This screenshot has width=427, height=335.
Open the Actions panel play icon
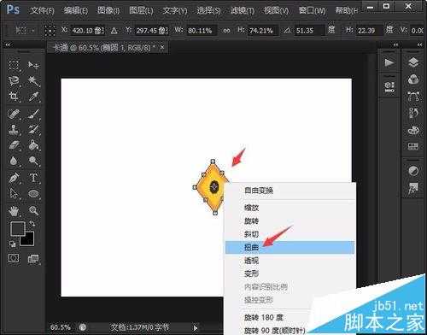tap(389, 62)
